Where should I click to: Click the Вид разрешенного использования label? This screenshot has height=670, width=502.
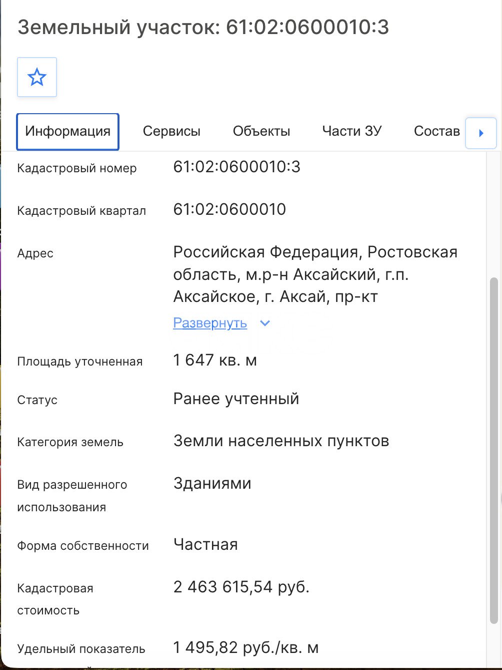click(x=72, y=496)
